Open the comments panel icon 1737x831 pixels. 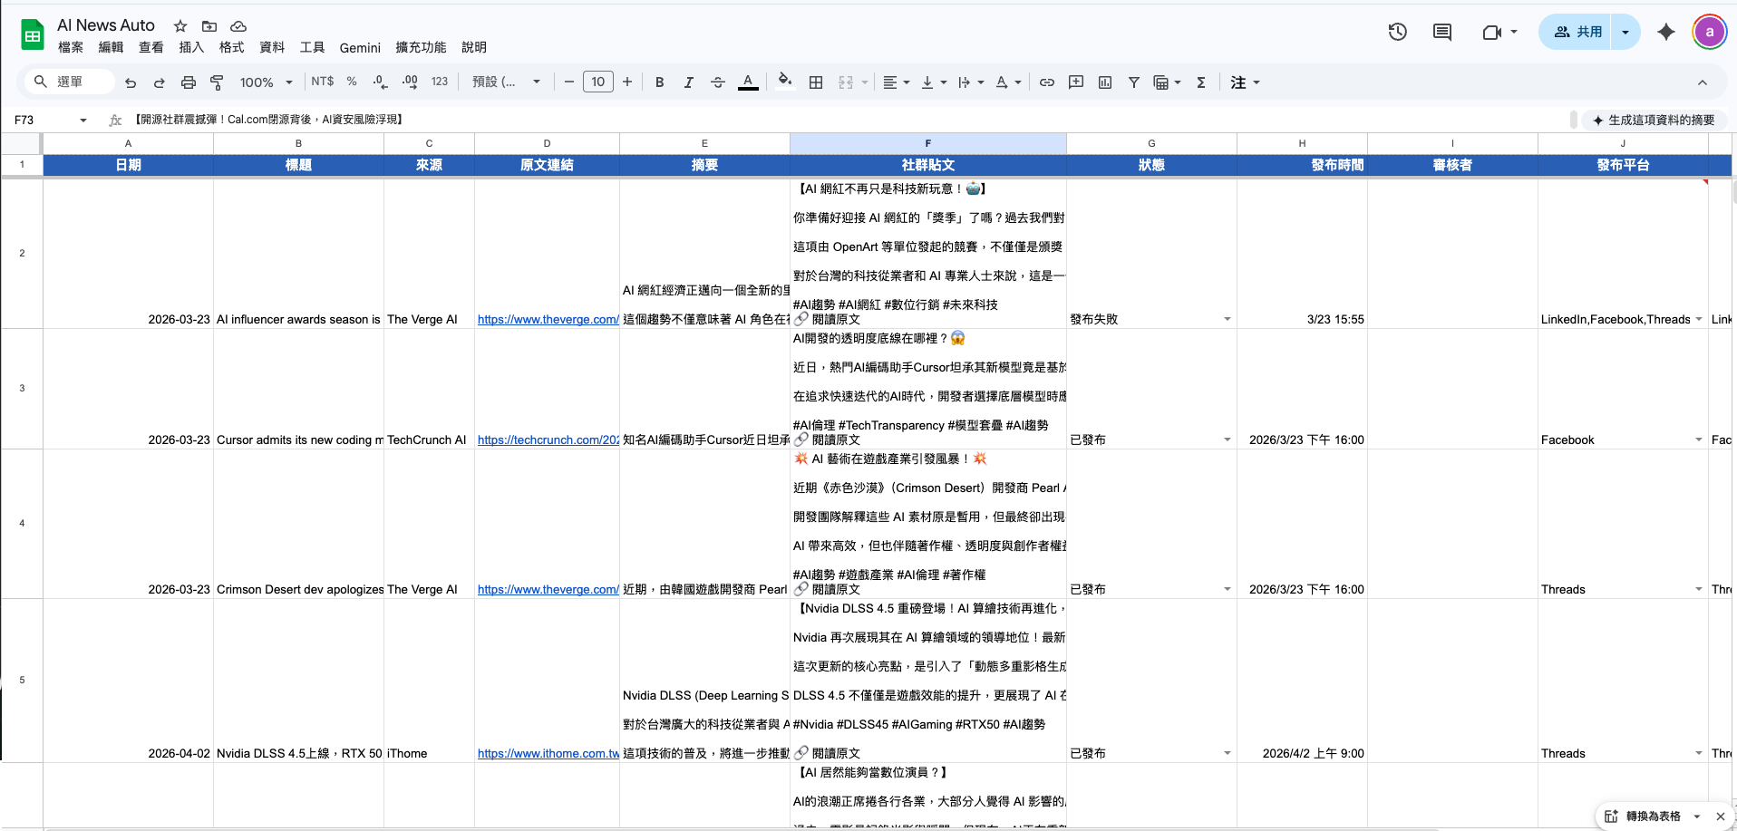coord(1441,33)
